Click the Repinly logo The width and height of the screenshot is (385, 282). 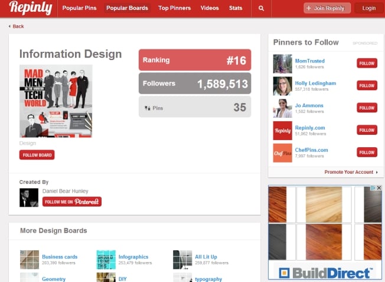31,8
